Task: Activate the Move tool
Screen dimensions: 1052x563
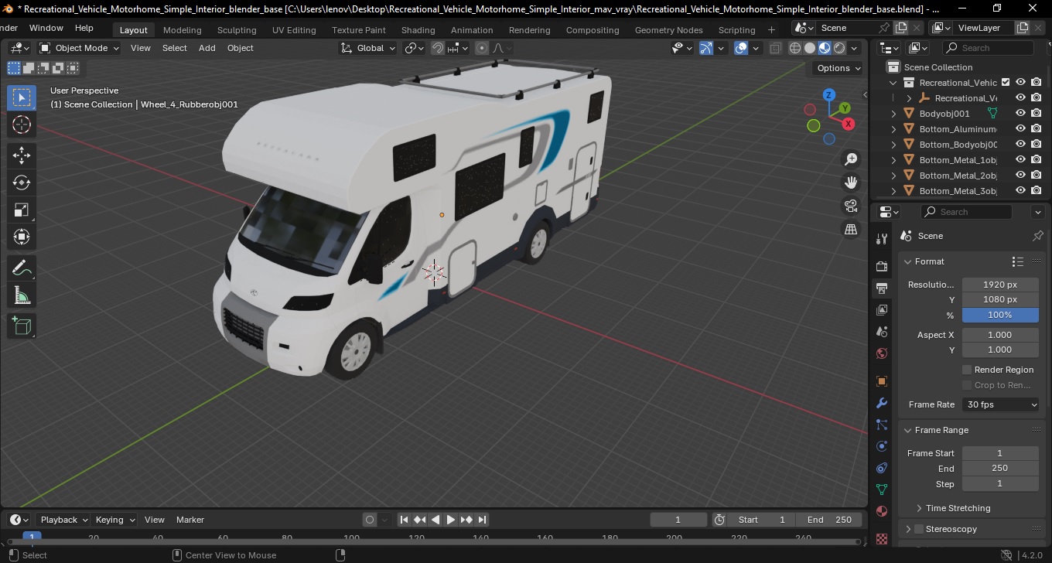Action: 22,155
